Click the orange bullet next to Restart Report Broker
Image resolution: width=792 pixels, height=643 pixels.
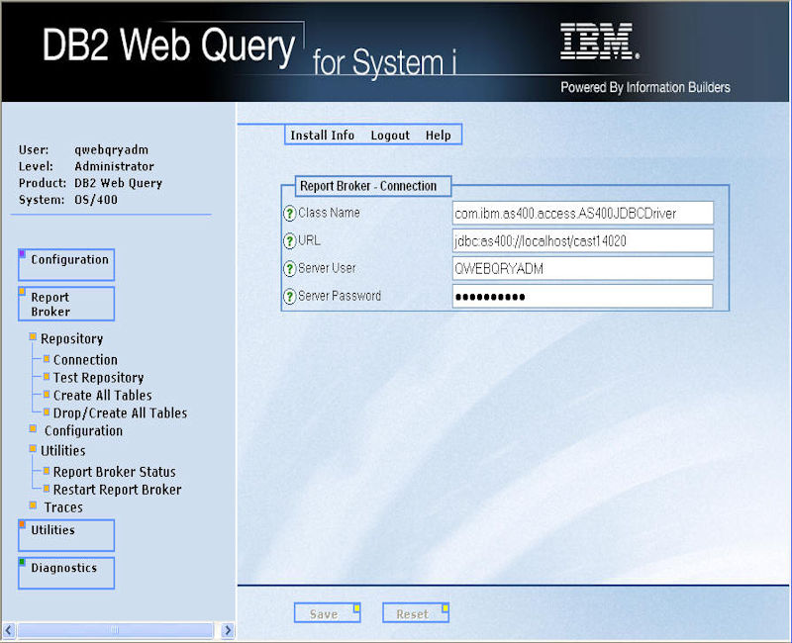(47, 489)
